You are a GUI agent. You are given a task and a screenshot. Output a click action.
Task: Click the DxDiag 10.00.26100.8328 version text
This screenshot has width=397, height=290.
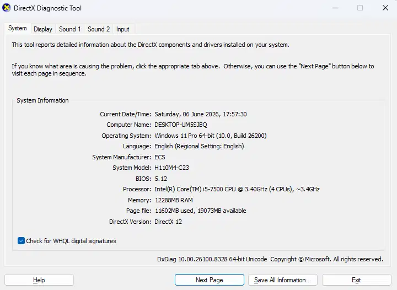tap(212, 259)
